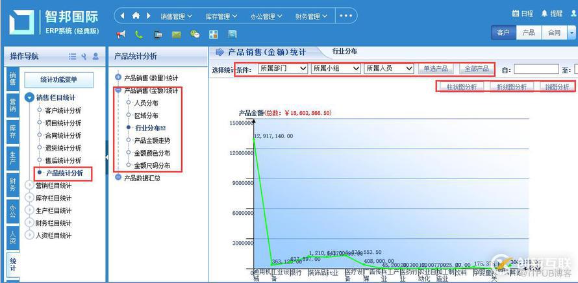Click the 全部产品 button

476,69
